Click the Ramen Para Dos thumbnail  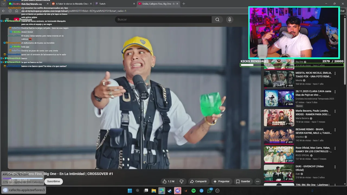279,118
